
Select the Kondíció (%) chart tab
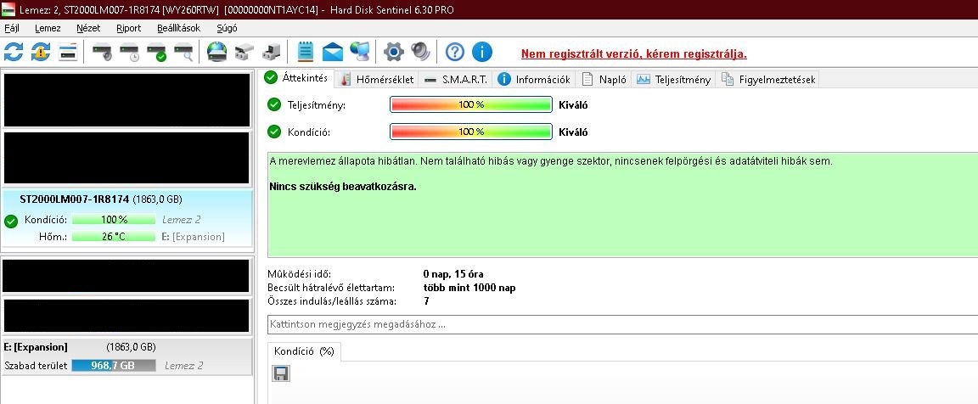click(x=305, y=351)
